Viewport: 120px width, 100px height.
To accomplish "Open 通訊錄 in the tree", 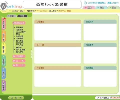I will (x=19, y=47).
